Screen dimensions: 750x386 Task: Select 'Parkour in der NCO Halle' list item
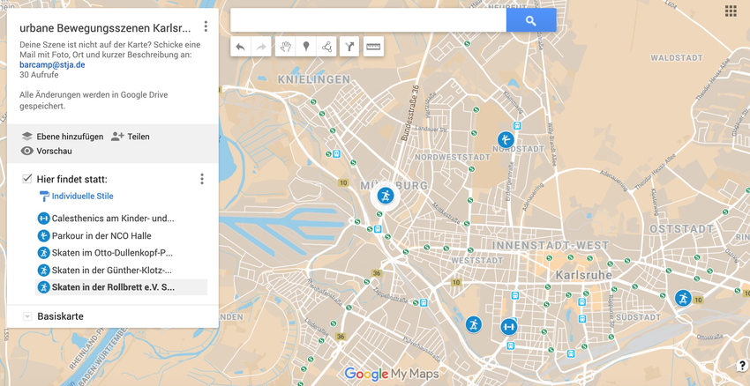pos(101,235)
